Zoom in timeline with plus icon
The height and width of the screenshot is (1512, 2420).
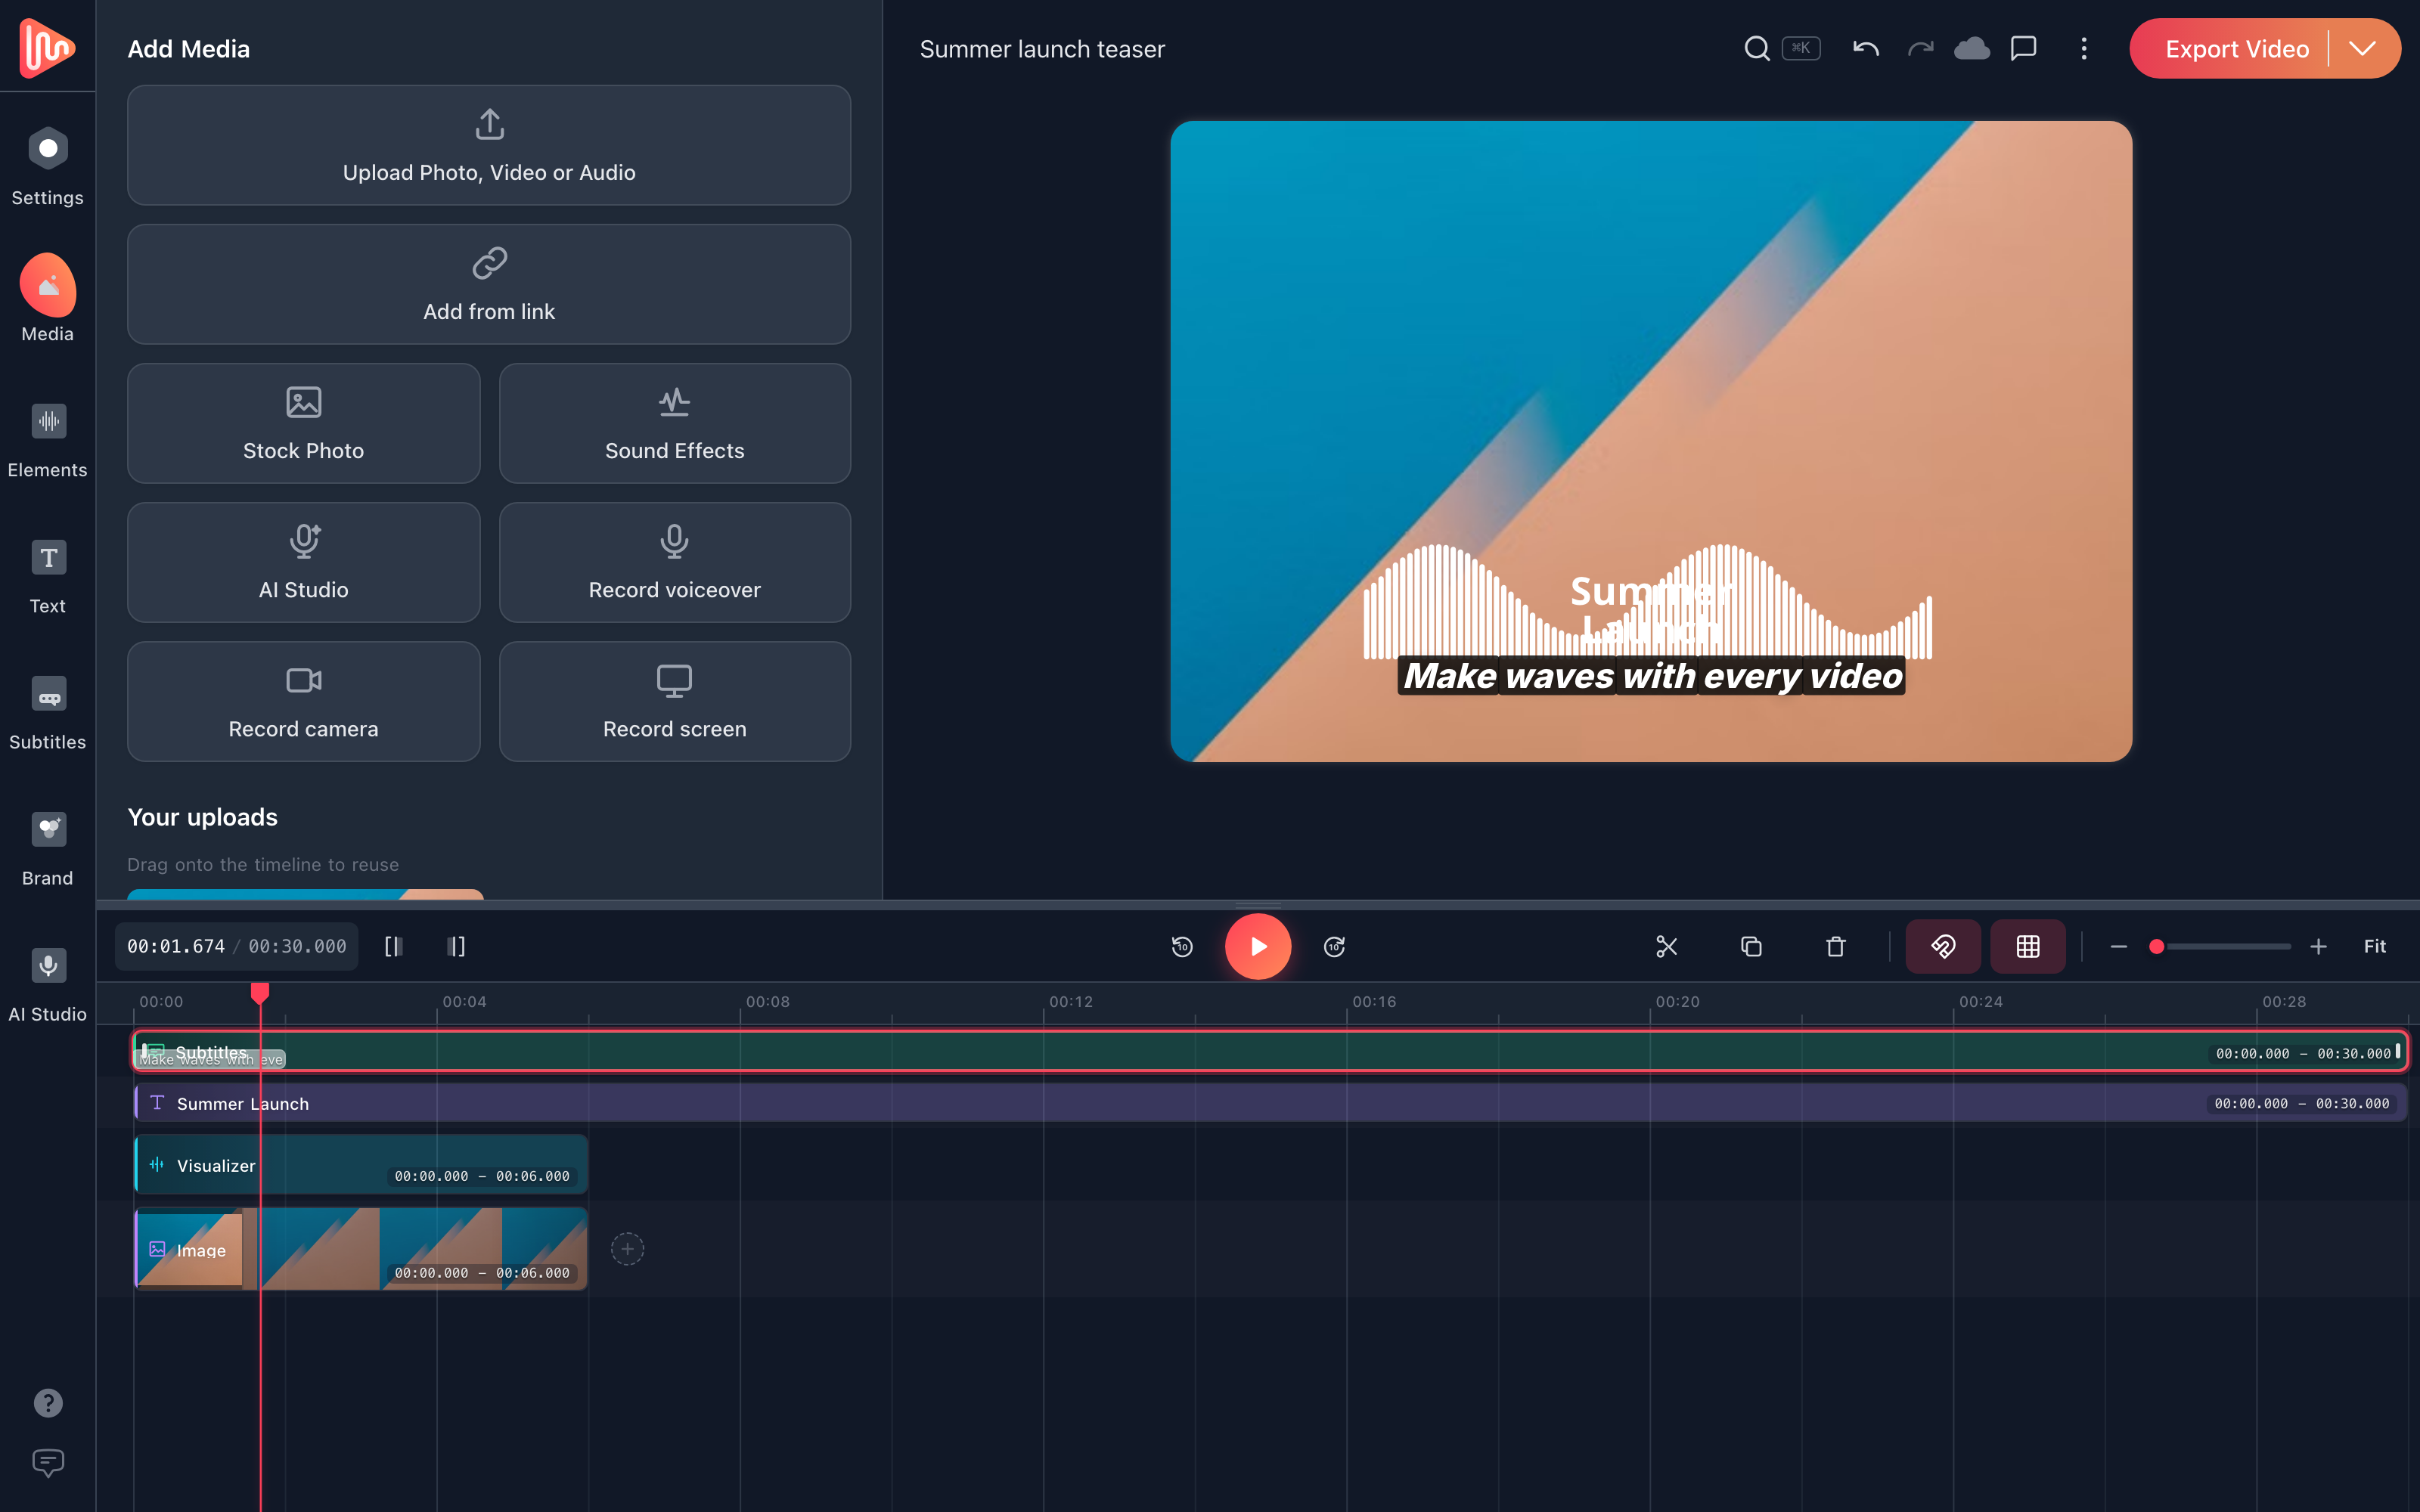[2319, 946]
